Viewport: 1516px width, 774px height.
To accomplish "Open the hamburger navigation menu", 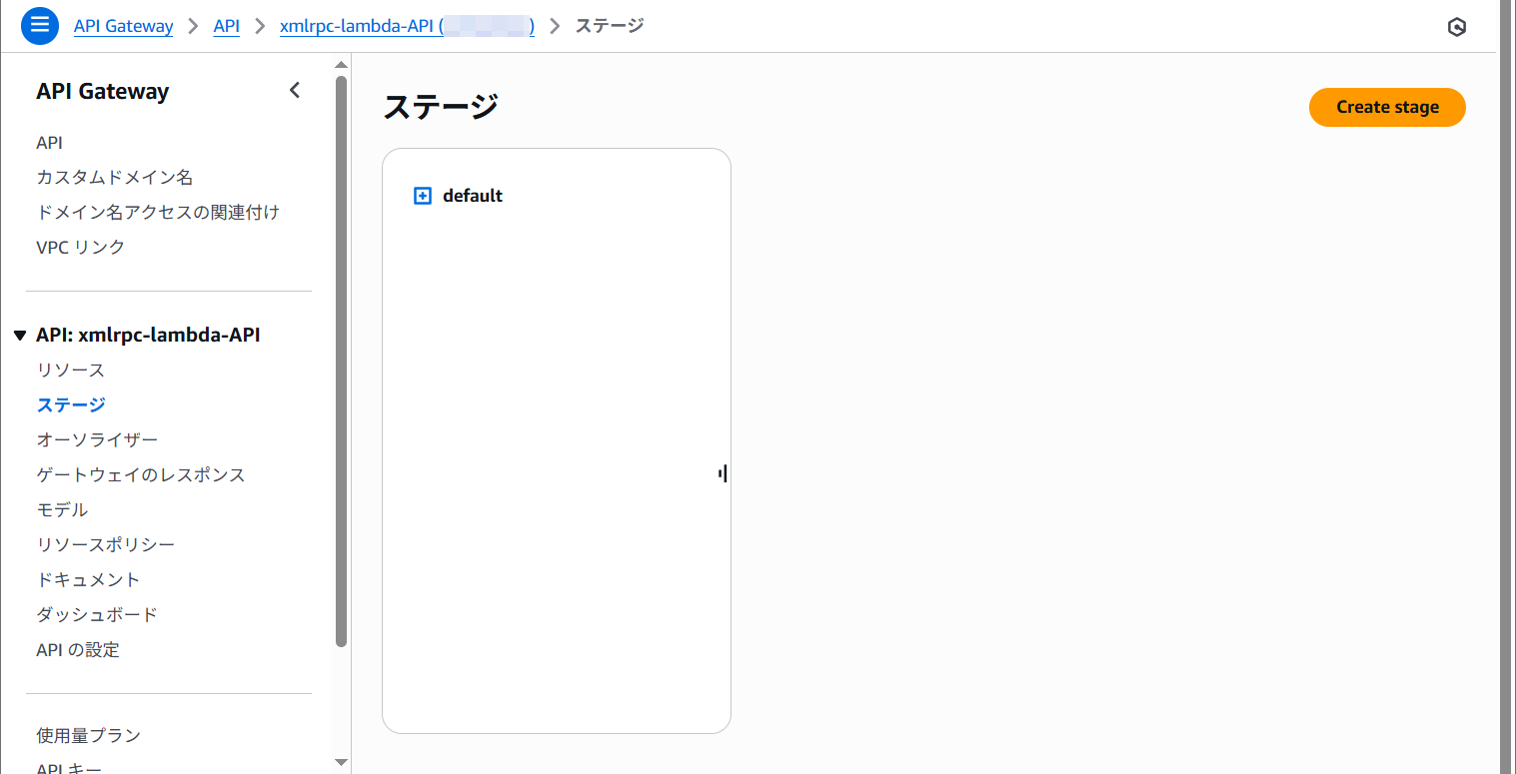I will click(39, 26).
